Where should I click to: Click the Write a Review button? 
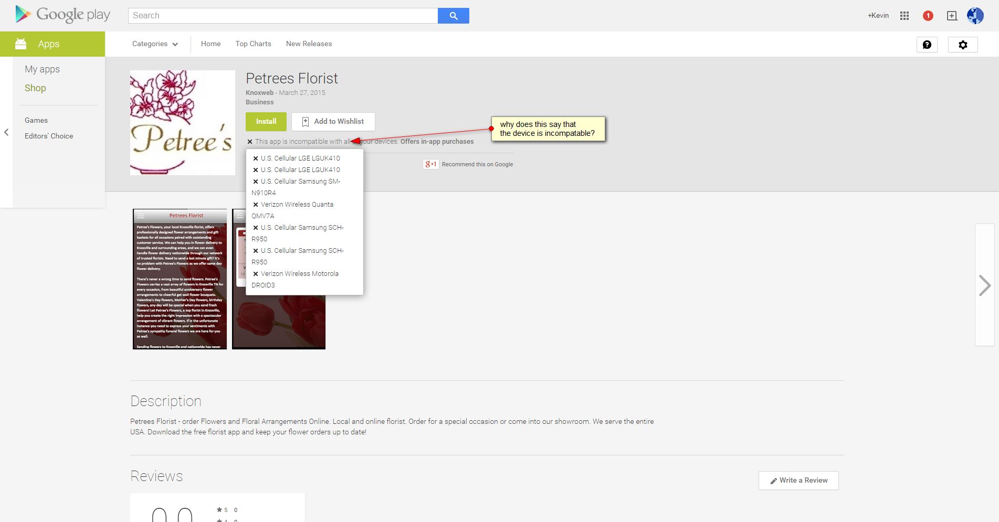798,481
